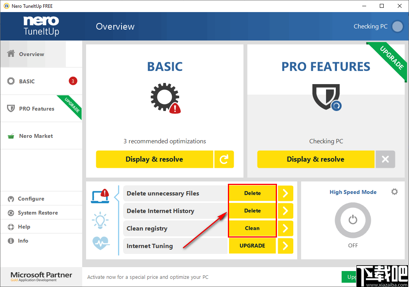This screenshot has width=409, height=287.
Task: Refresh the BASIC check with arrow button
Action: point(224,159)
